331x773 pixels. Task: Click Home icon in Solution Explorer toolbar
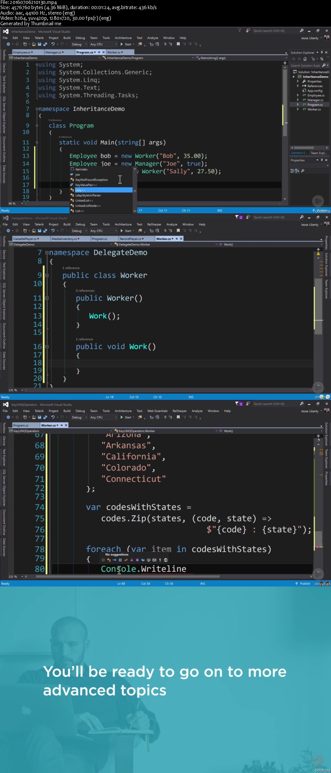click(305, 59)
